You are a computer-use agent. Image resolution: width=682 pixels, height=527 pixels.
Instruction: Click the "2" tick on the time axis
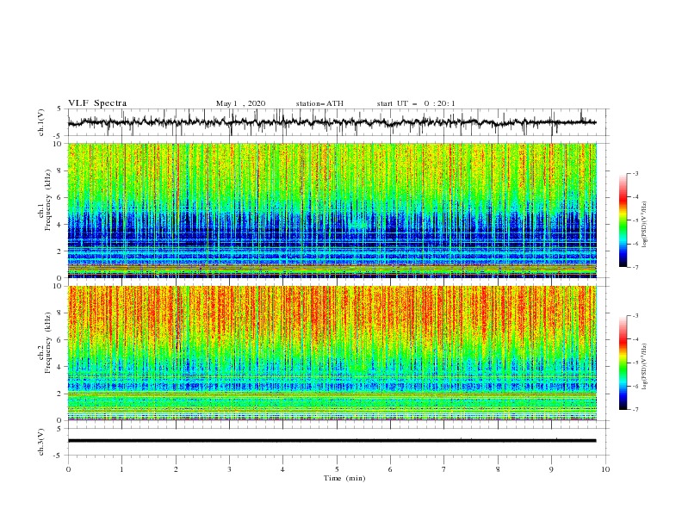tap(176, 469)
